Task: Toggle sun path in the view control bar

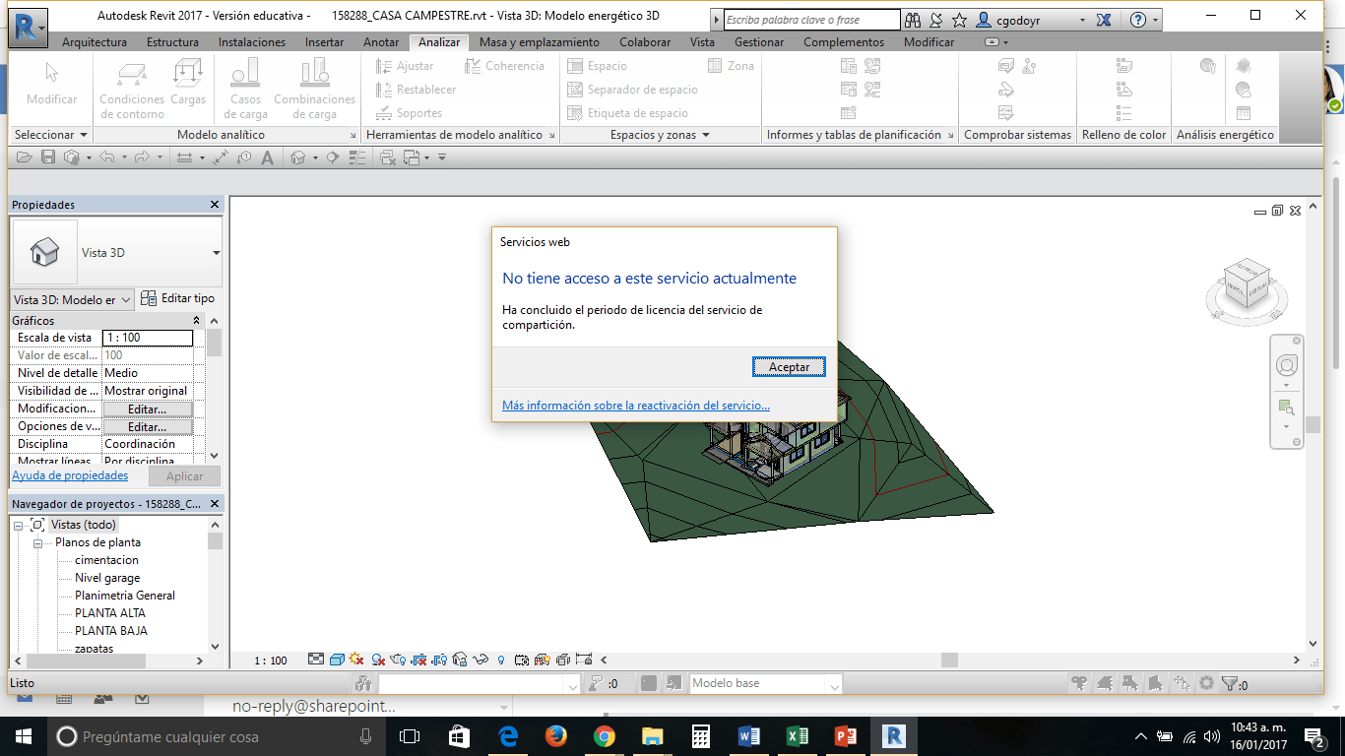Action: 356,660
